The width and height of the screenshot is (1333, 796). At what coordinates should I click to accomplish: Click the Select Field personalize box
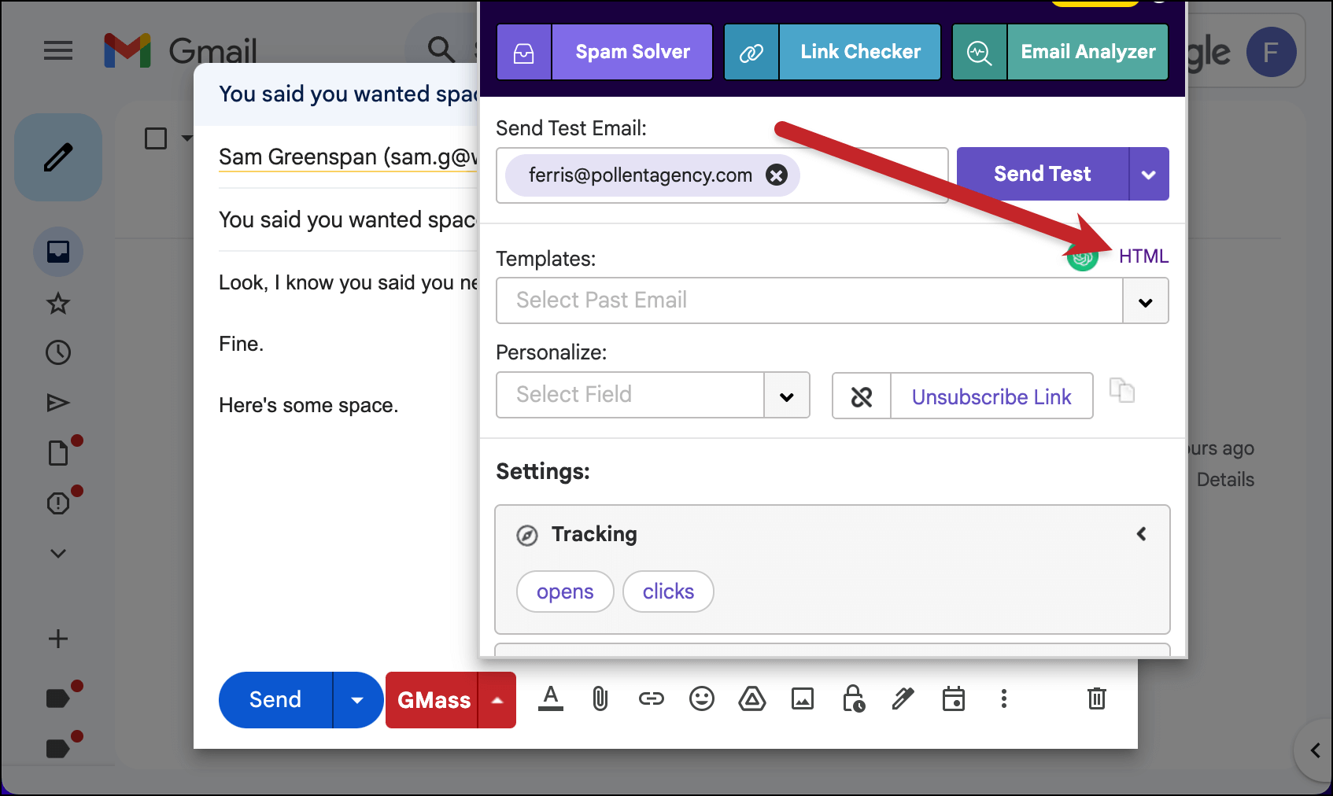pyautogui.click(x=630, y=395)
